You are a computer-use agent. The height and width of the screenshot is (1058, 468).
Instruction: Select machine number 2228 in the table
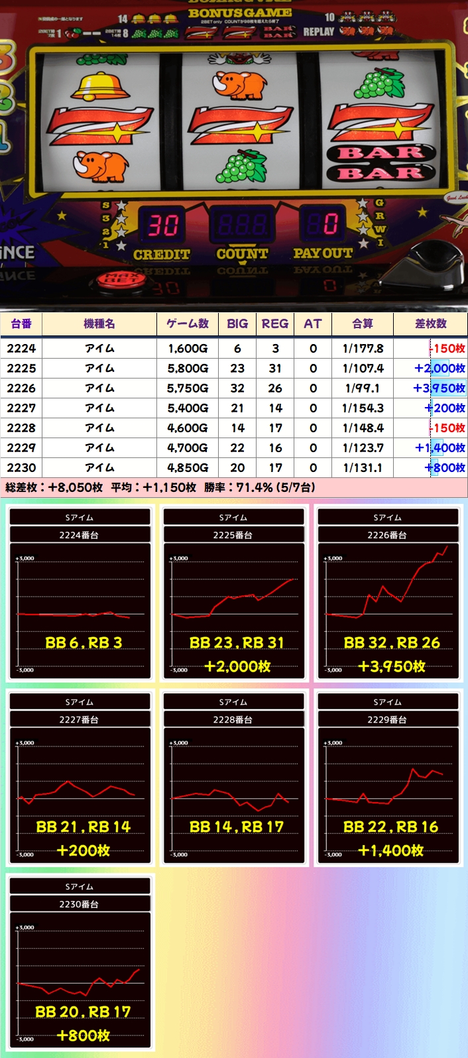tap(21, 428)
